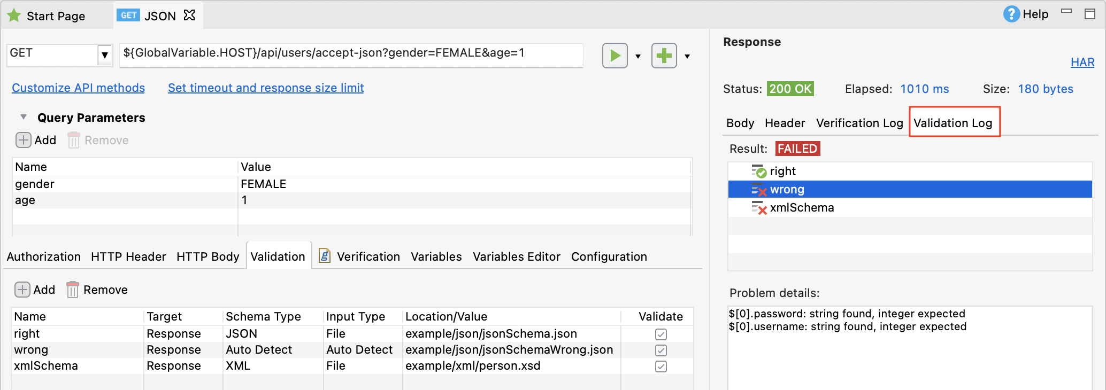Expand dropdown arrow next to Run button

pos(638,56)
